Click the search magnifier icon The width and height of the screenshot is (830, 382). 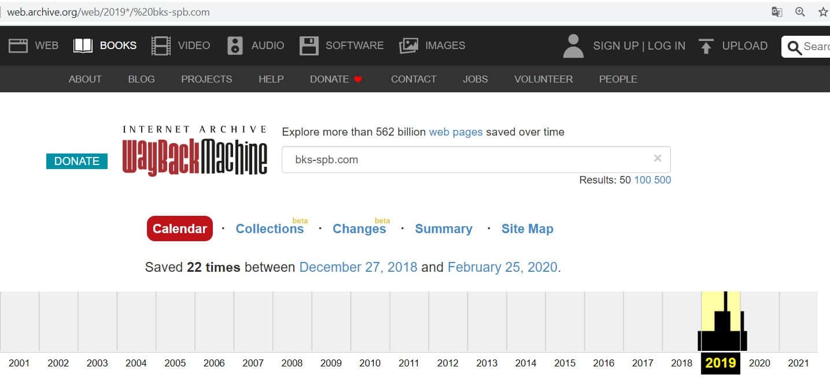795,47
